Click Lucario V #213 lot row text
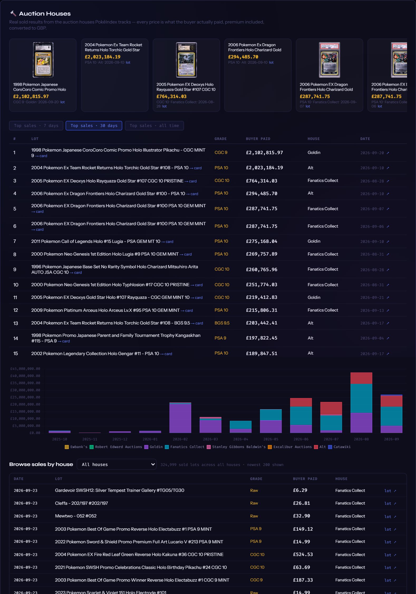This screenshot has height=594, width=416. pyautogui.click(x=139, y=542)
